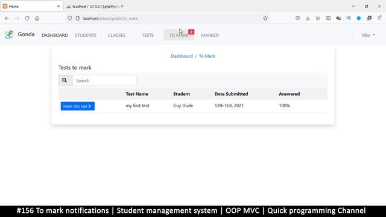Click the search magnifier icon
The height and width of the screenshot is (217, 386).
65,80
